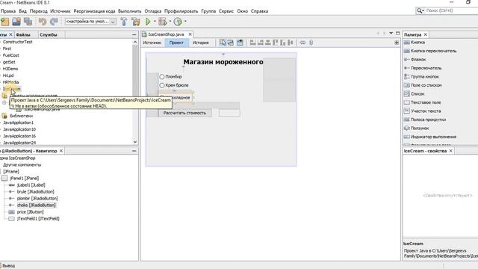Click Align Right in Column icon
Image resolution: width=478 pixels, height=269 pixels.
pyautogui.click(x=261, y=43)
